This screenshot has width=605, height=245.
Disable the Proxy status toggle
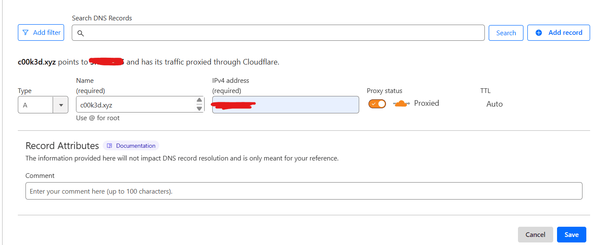(377, 104)
